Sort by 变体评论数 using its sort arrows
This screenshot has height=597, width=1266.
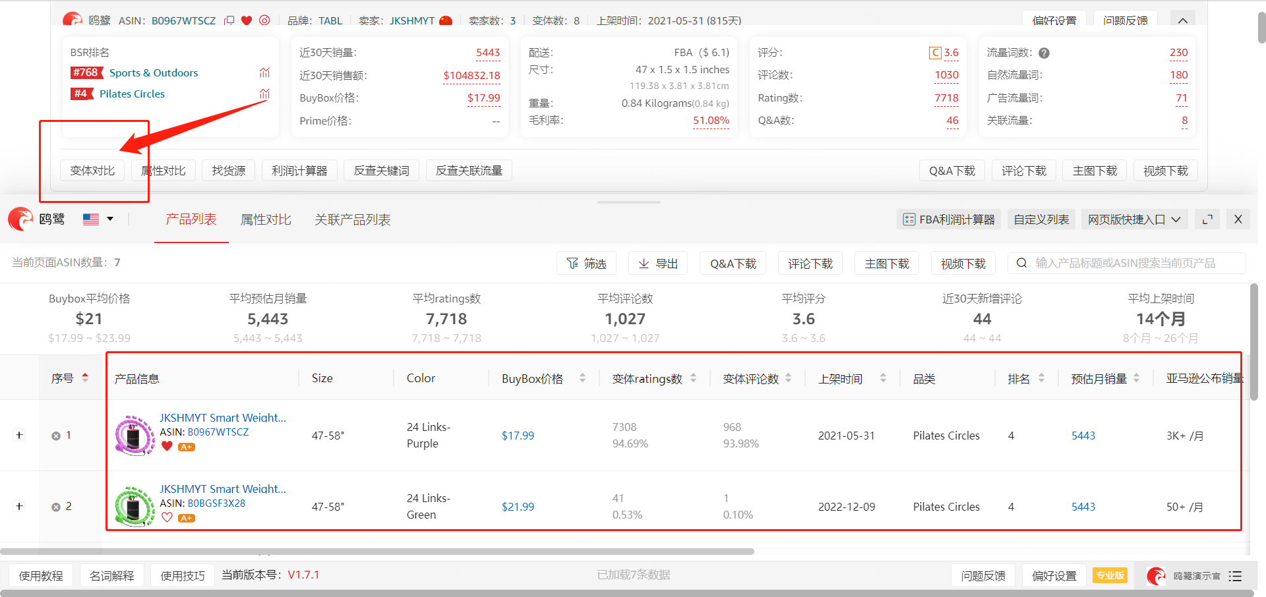(x=789, y=378)
